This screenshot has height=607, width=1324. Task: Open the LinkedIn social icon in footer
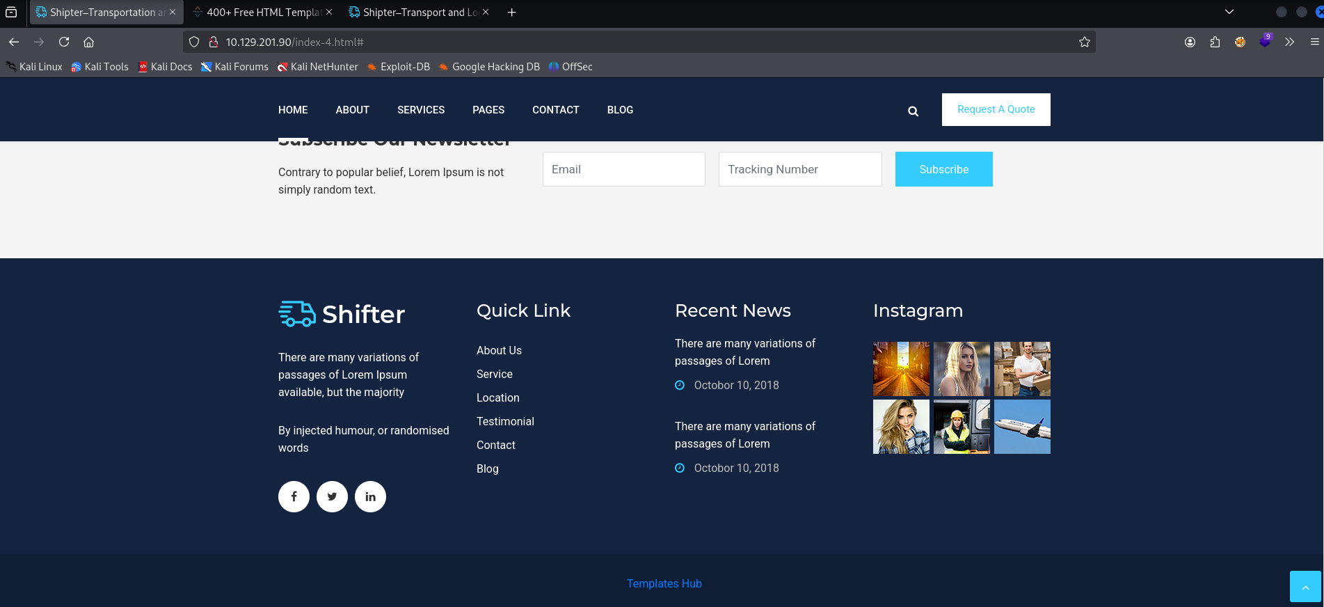(370, 497)
